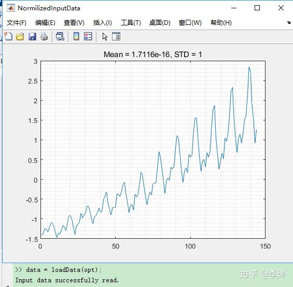Open the 桌面(D) menu
293x287 pixels.
point(160,23)
